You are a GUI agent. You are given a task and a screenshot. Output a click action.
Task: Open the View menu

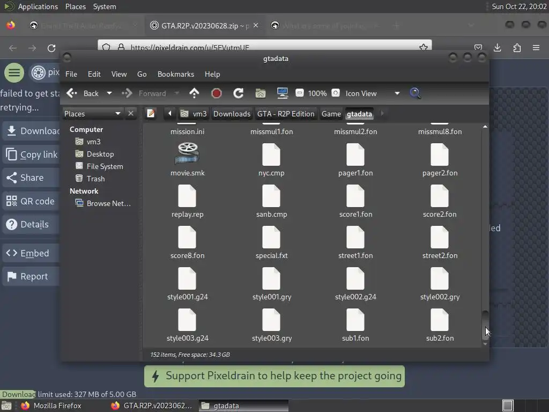[119, 74]
